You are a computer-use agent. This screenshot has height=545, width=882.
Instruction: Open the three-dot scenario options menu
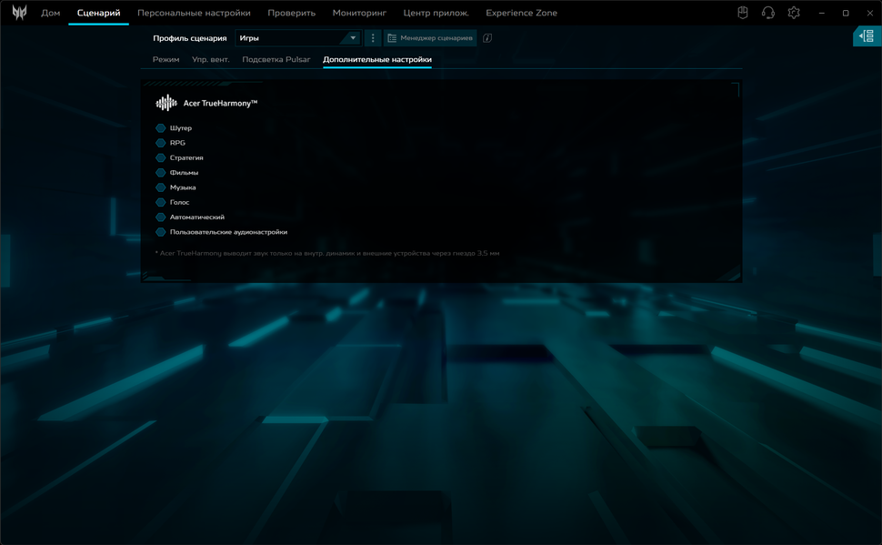pos(373,37)
